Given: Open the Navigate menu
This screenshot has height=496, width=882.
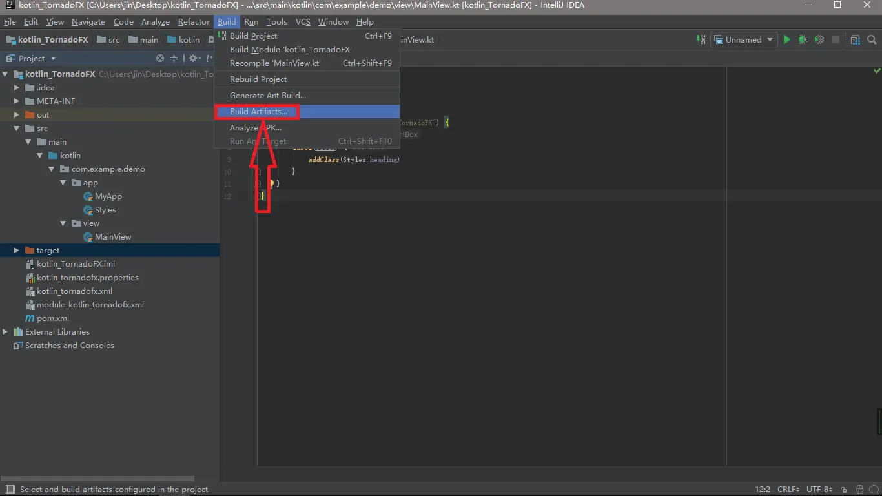Looking at the screenshot, I should tap(88, 22).
